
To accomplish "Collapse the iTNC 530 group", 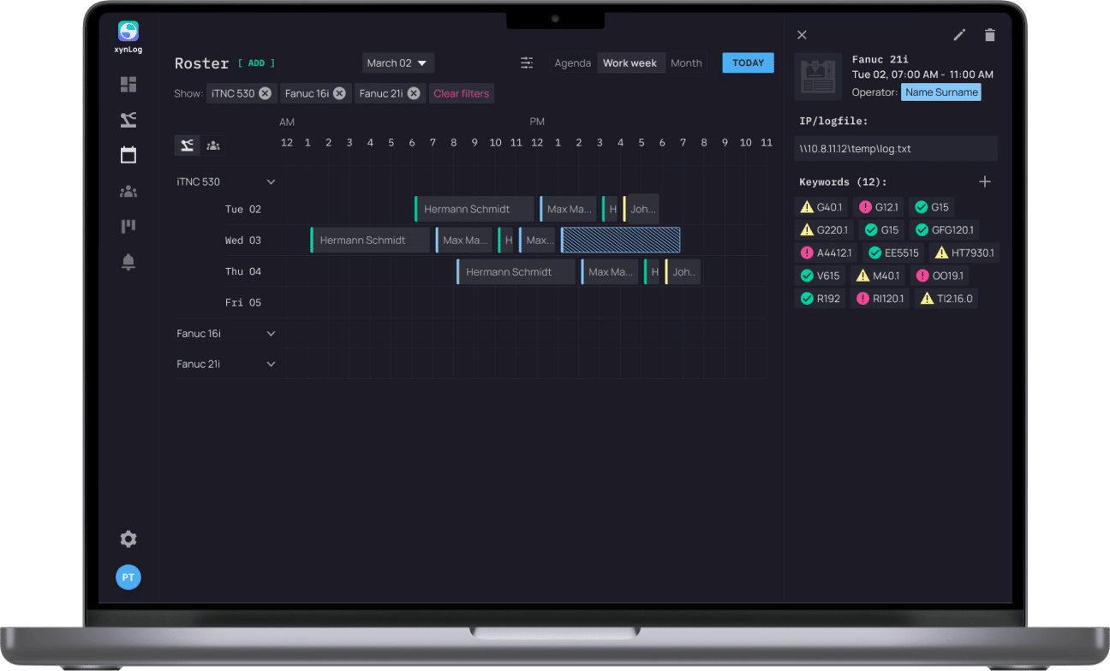I will [271, 182].
